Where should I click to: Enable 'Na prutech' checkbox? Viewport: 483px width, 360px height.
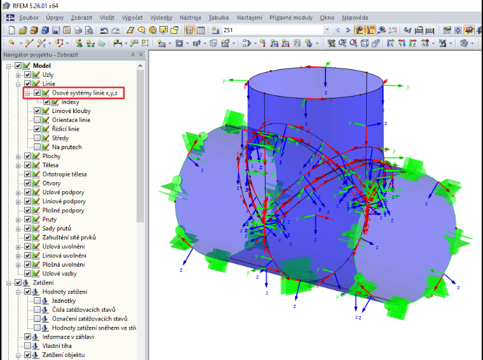click(37, 147)
